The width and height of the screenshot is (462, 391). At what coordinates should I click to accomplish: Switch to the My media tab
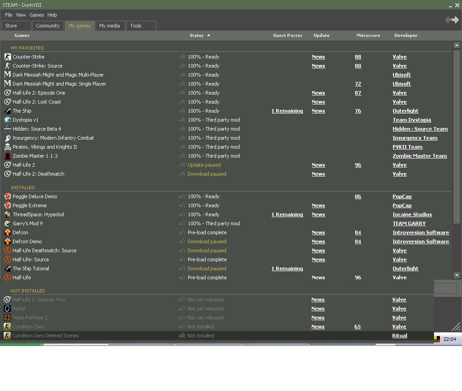111,26
